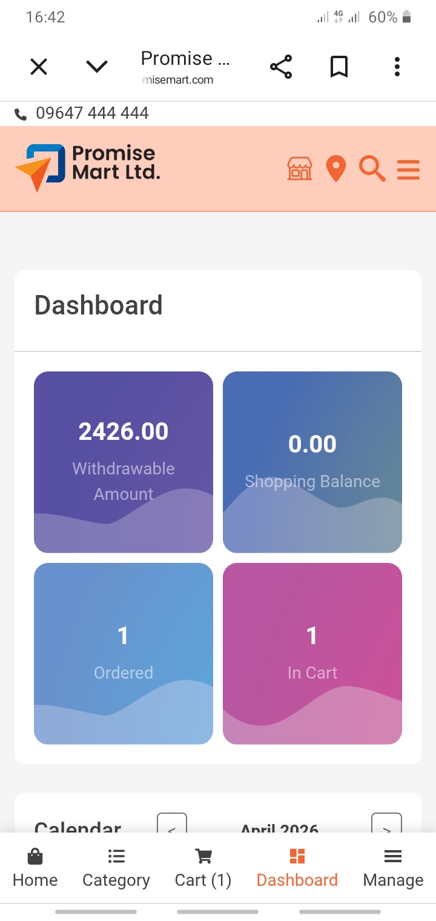Click the Promise Mart Ltd. logo

(88, 167)
